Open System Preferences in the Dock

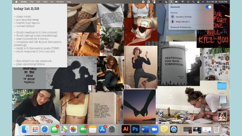click(x=112, y=129)
